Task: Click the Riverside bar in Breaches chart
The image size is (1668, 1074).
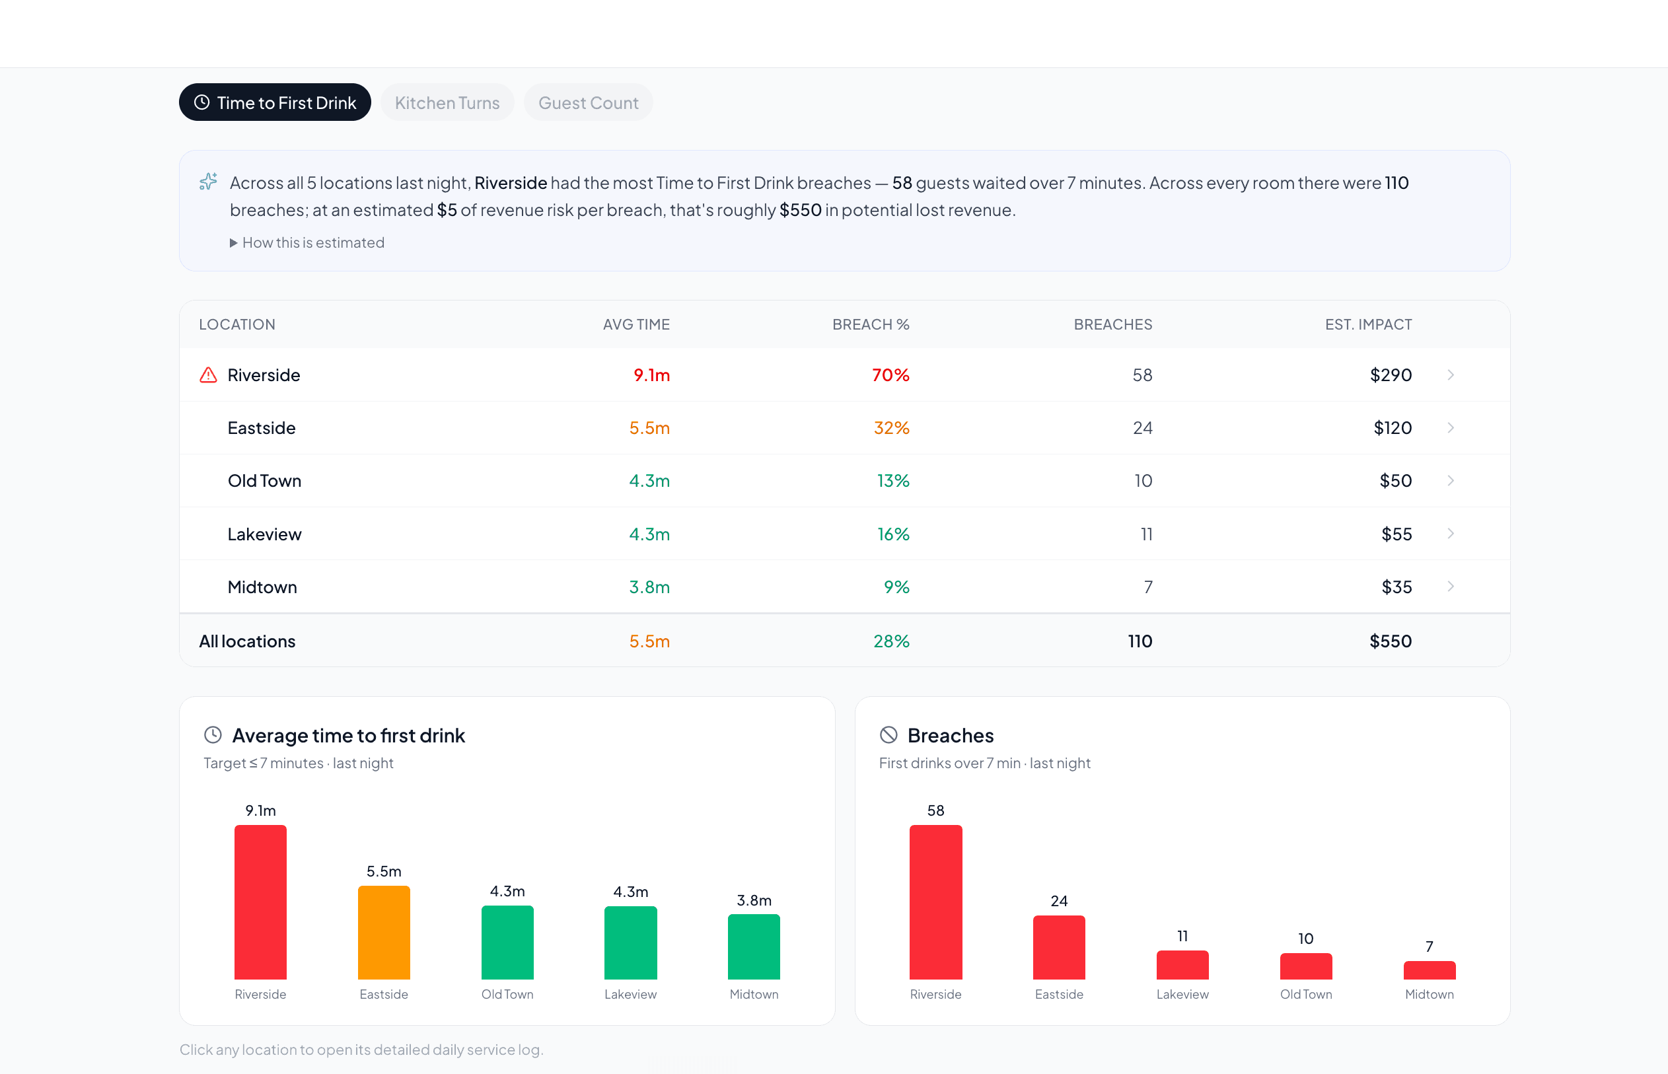Action: (x=936, y=902)
